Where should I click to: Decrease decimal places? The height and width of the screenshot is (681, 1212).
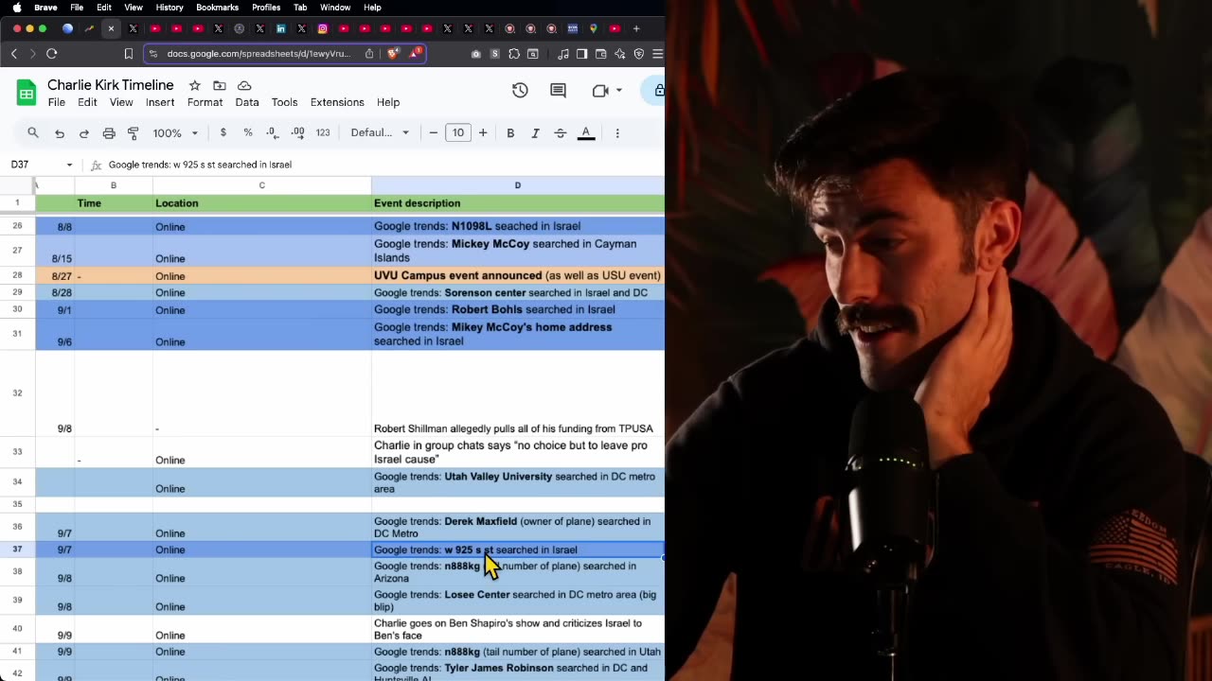pyautogui.click(x=273, y=132)
